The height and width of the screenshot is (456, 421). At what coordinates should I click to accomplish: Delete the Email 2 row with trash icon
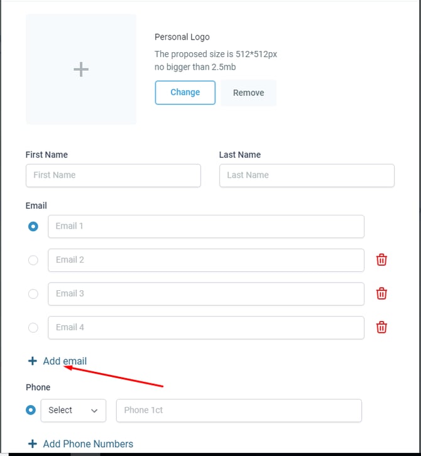click(381, 259)
